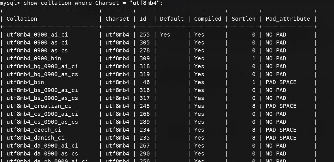Viewport: 334px width, 162px height.
Task: Click the Default column header
Action: (172, 19)
